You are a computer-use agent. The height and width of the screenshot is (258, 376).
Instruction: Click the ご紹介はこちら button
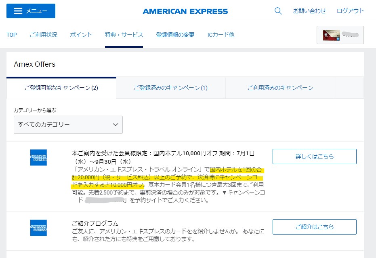[314, 227]
